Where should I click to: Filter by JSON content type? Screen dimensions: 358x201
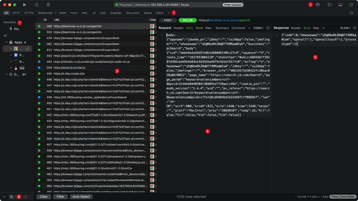tap(63, 13)
